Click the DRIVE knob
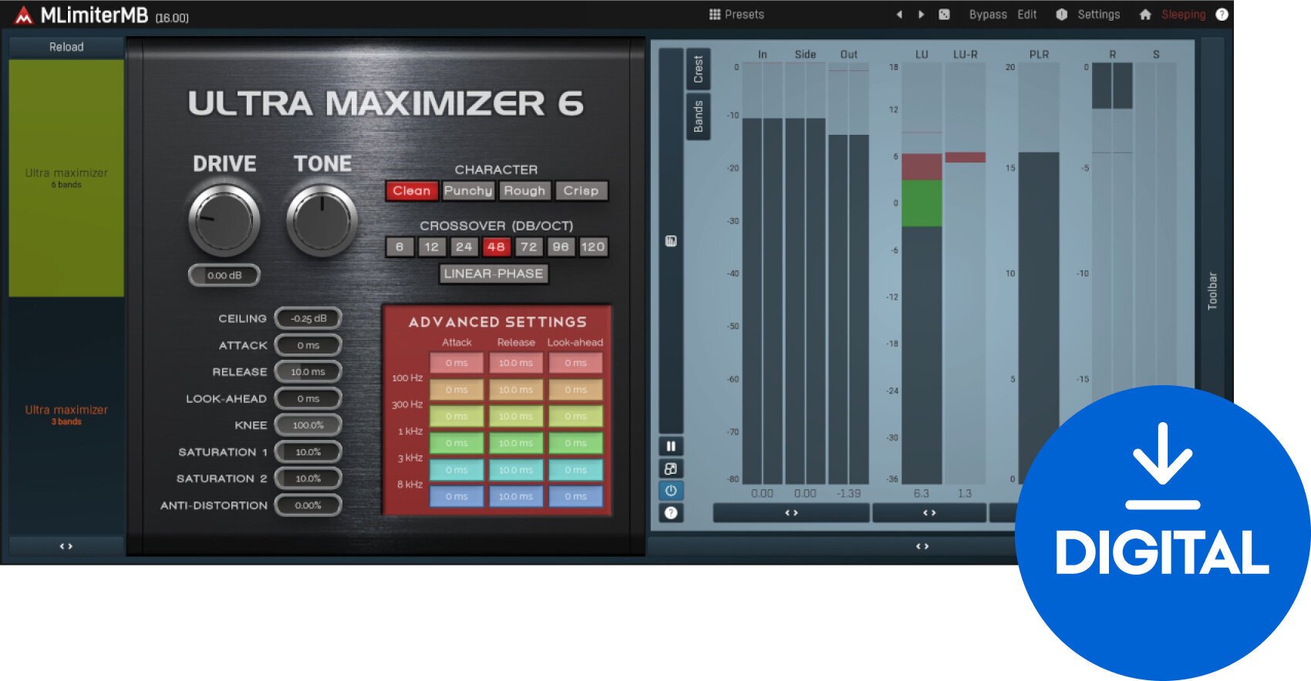The width and height of the screenshot is (1311, 681). (x=224, y=220)
